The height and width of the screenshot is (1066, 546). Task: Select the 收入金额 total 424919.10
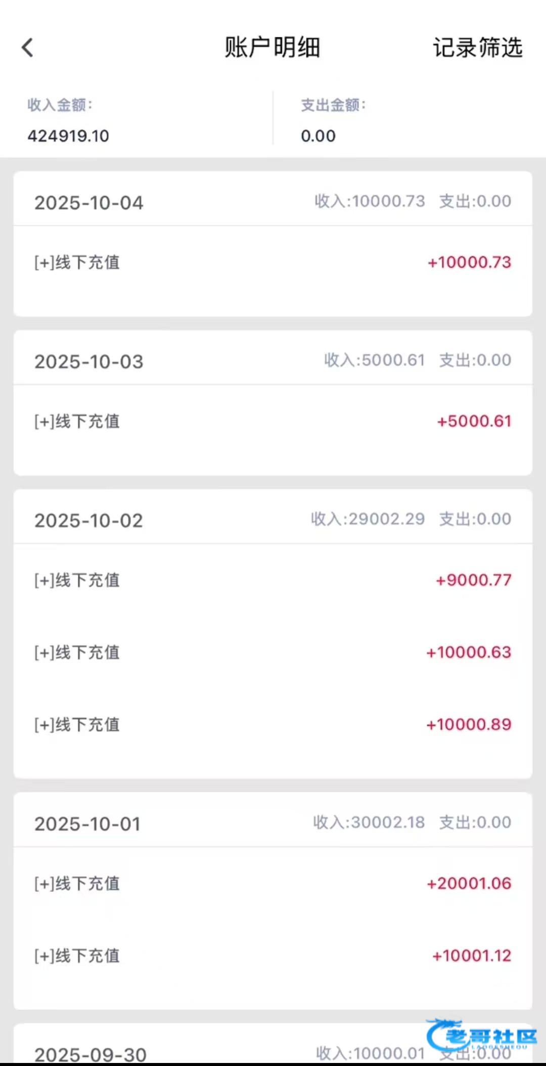68,135
